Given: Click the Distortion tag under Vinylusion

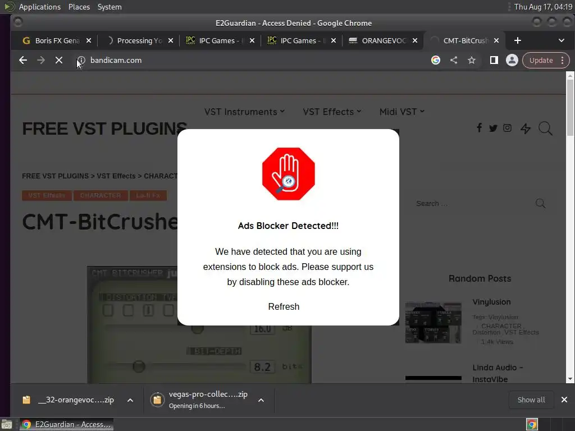Looking at the screenshot, I should click(x=486, y=332).
